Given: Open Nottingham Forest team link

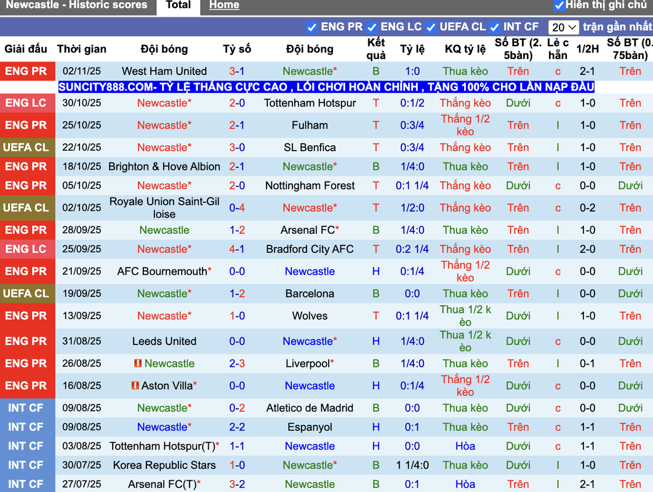Looking at the screenshot, I should (310, 186).
